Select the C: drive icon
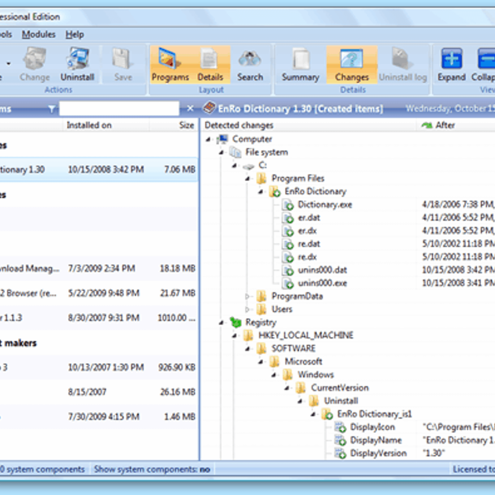The image size is (495, 495). (248, 166)
